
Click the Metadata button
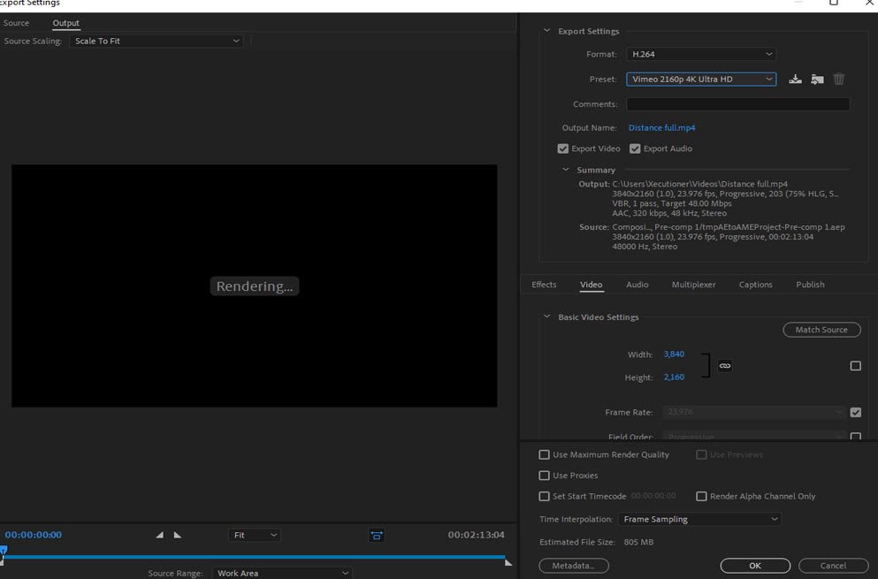tap(573, 566)
